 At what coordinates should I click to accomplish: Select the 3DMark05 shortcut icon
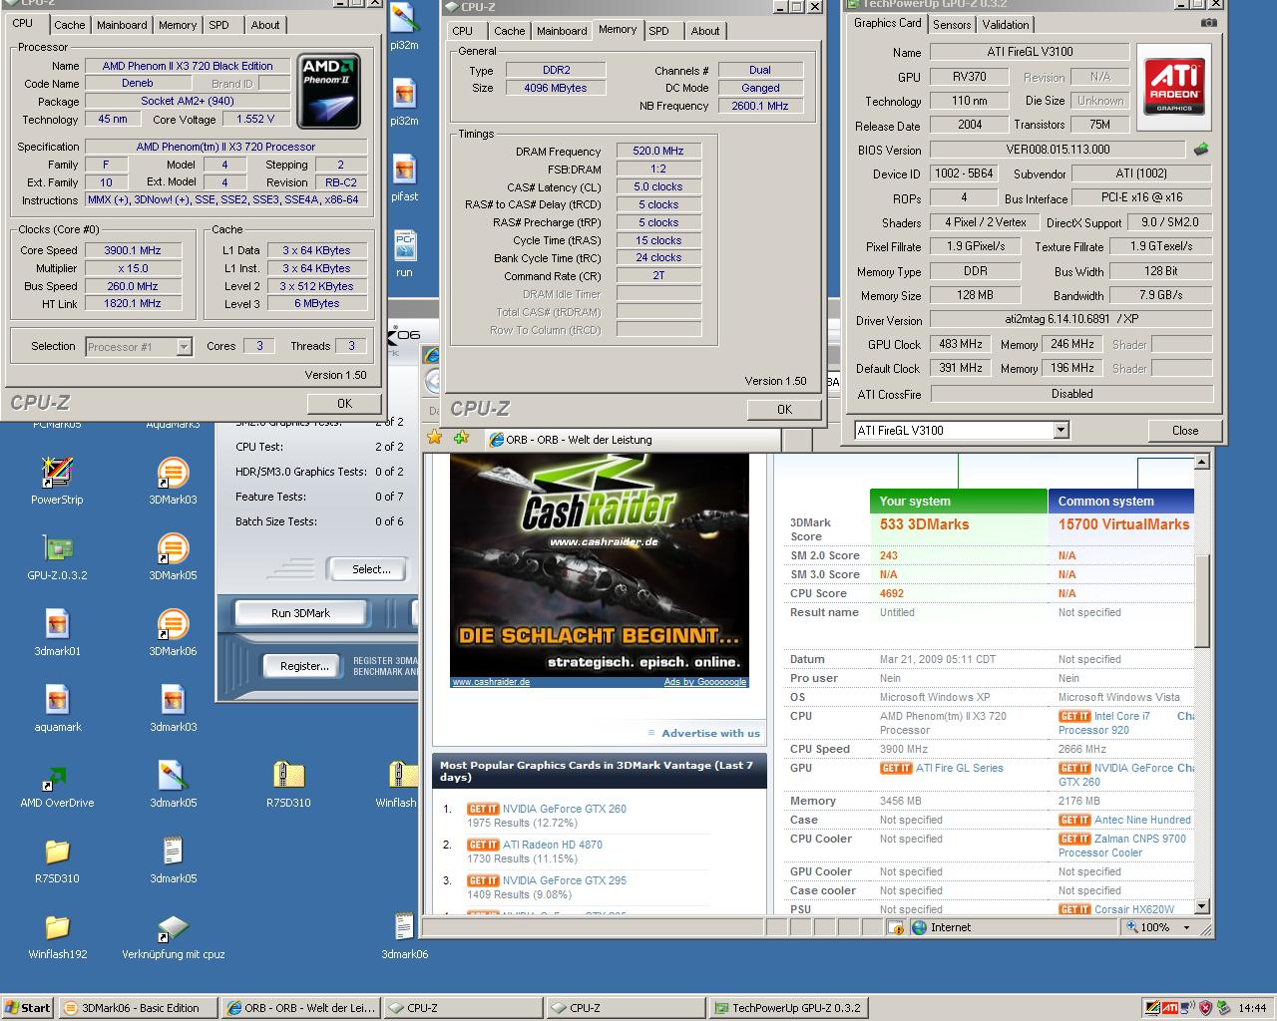[x=173, y=547]
